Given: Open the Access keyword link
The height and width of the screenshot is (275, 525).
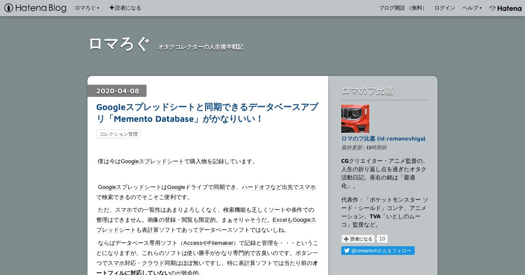Looking at the screenshot, I should 193,243.
